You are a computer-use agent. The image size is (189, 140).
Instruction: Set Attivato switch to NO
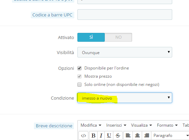[118, 37]
